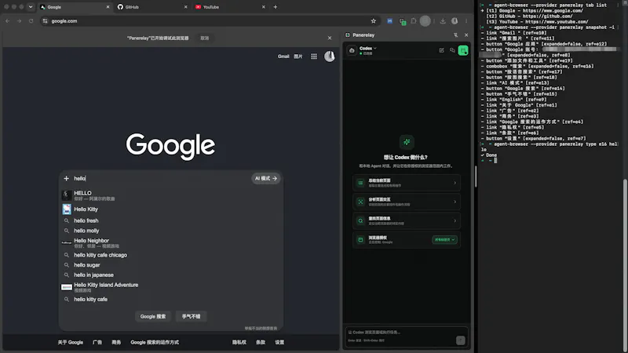Cancel debugging via infobar button
Viewport: 628px width, 353px height.
(205, 38)
